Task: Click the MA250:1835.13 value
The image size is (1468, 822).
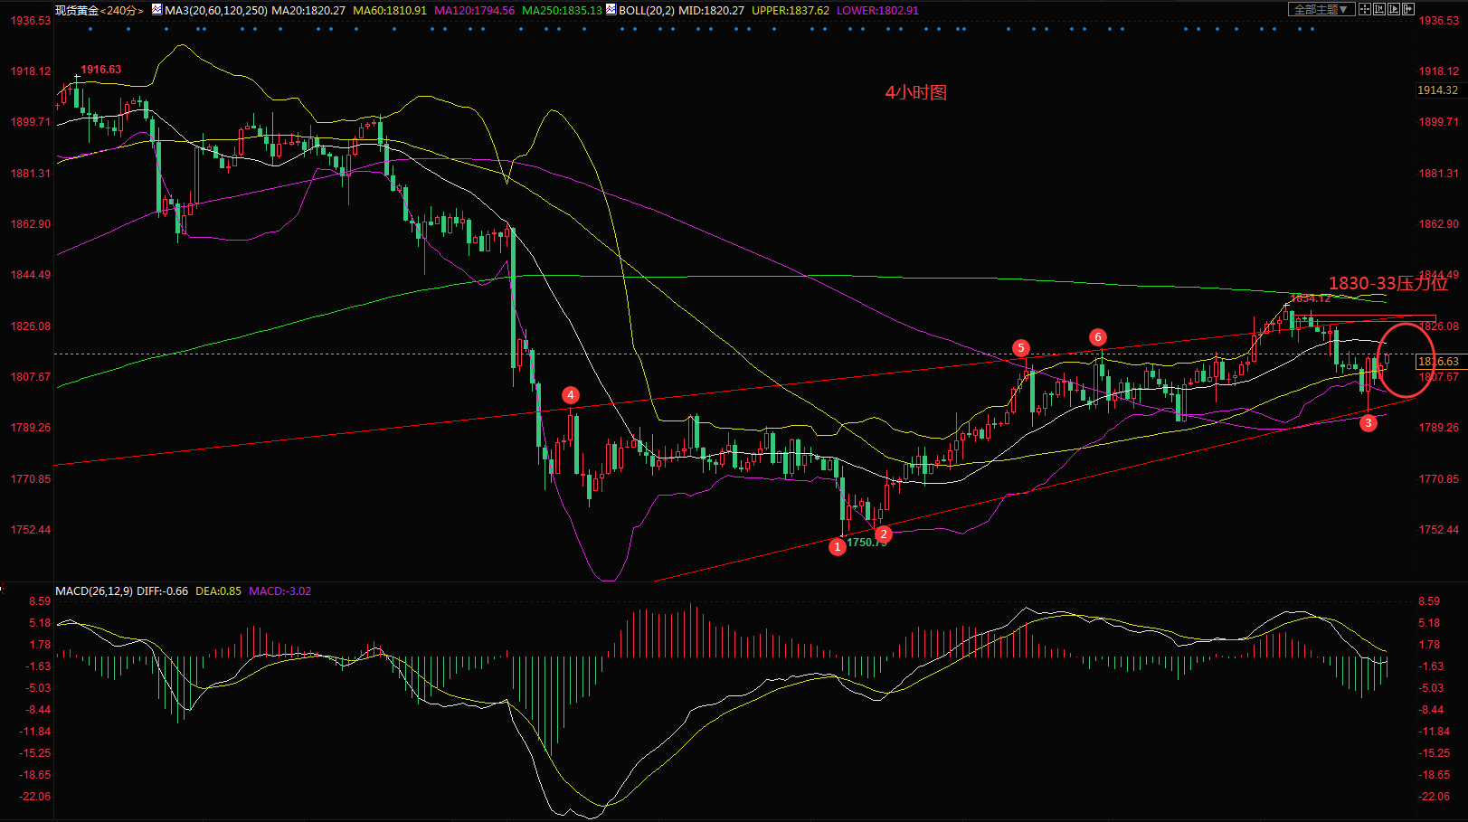Action: [x=562, y=10]
